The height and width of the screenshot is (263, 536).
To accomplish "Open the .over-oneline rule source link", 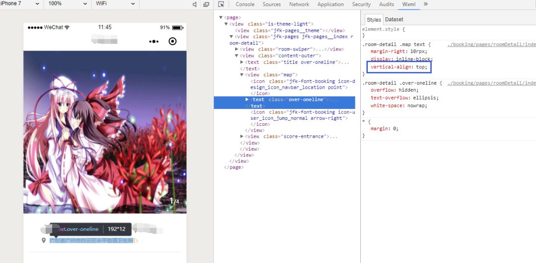I will pos(491,83).
